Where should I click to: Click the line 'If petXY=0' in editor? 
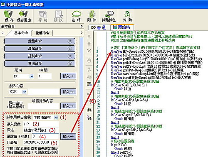click(119, 145)
